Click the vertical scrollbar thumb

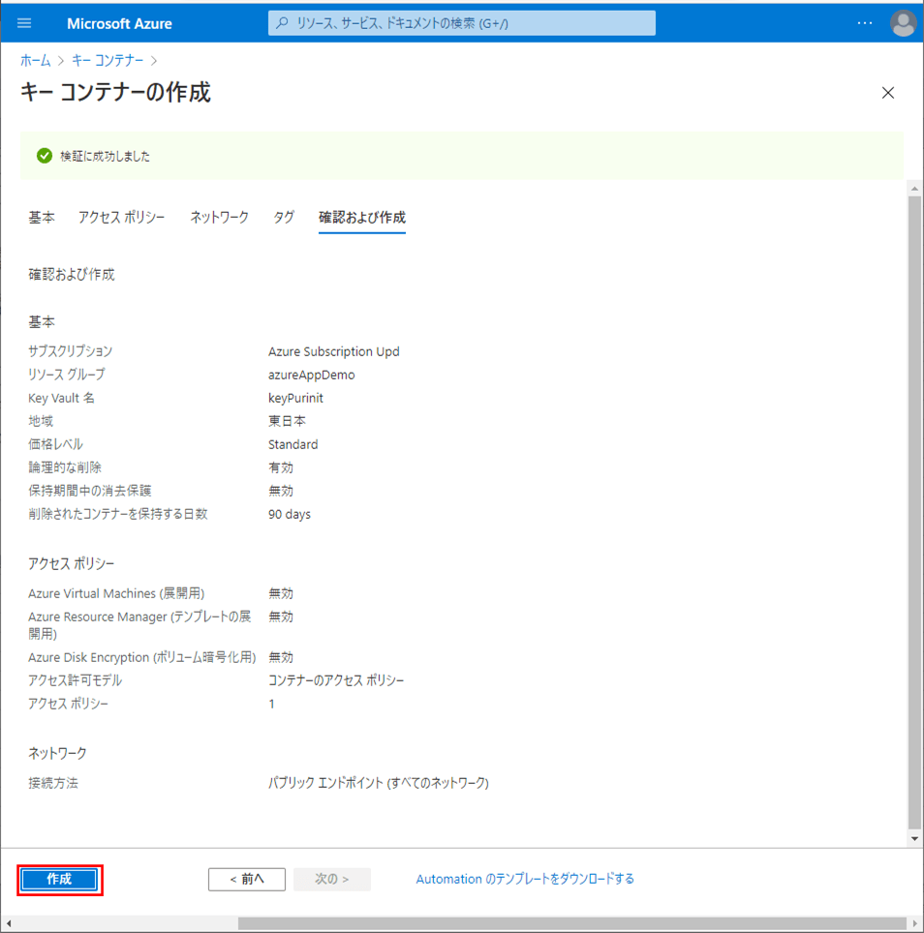tap(914, 512)
